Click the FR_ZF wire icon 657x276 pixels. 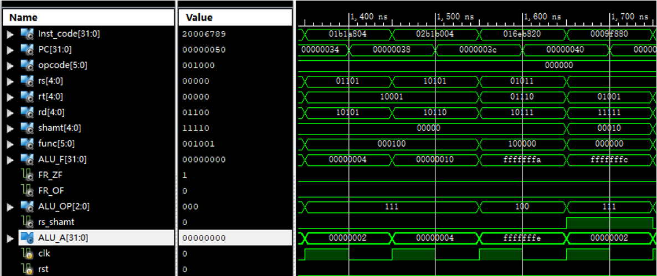[28, 175]
